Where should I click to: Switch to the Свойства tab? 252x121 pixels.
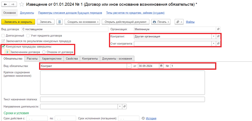pos(72,59)
